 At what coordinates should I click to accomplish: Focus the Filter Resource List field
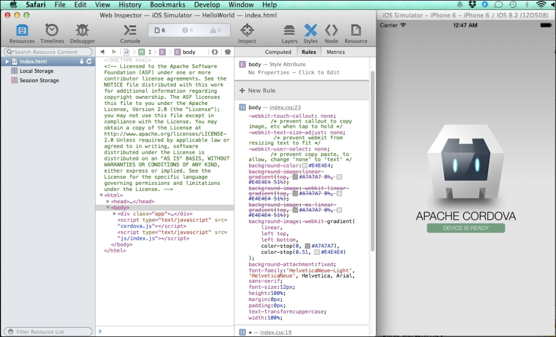tap(48, 331)
